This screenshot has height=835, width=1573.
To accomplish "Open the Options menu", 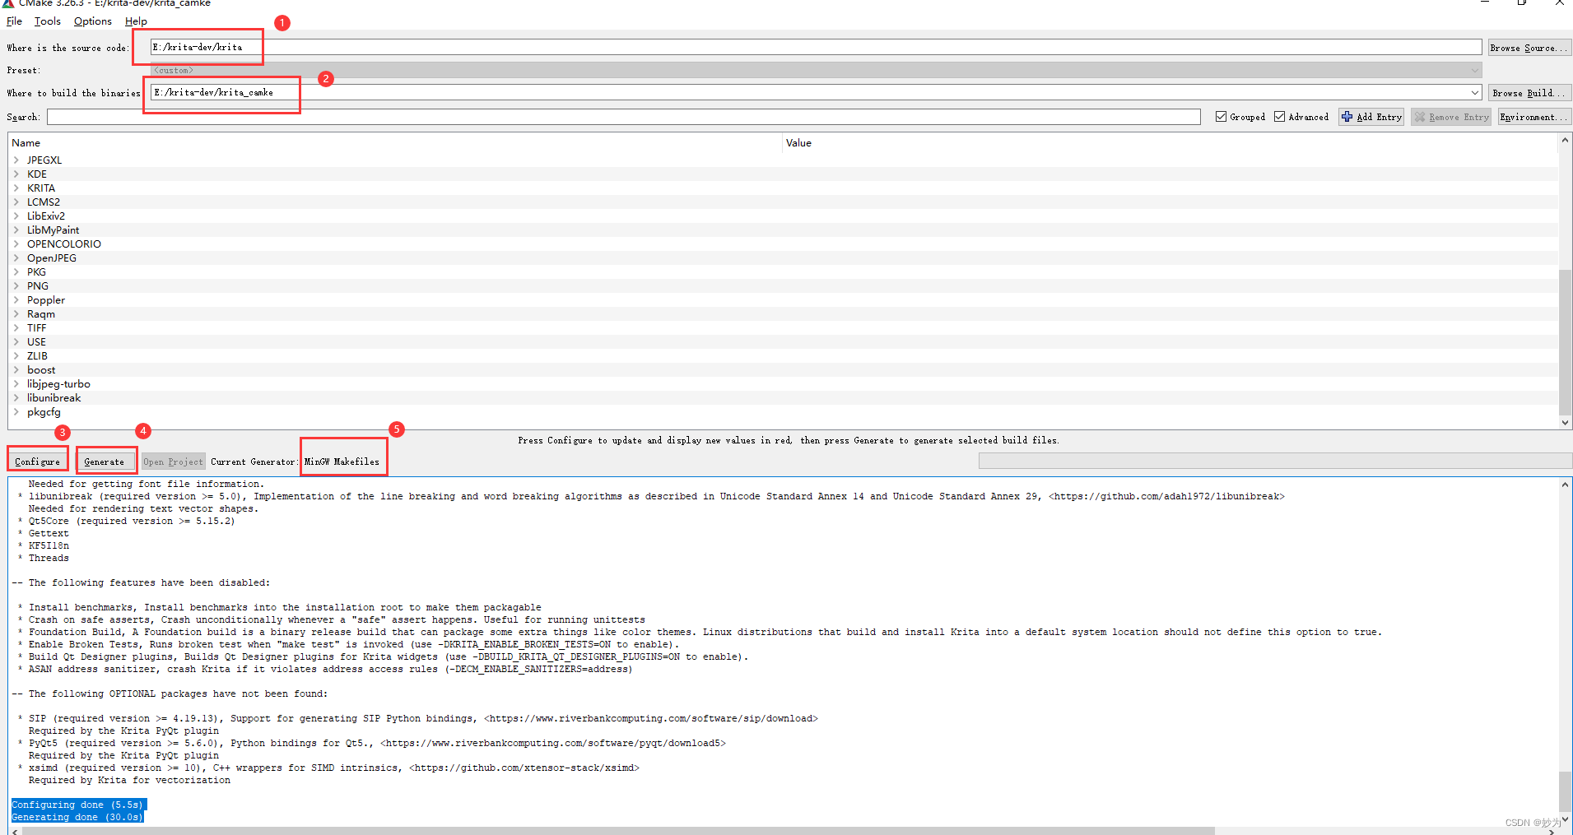I will coord(92,21).
